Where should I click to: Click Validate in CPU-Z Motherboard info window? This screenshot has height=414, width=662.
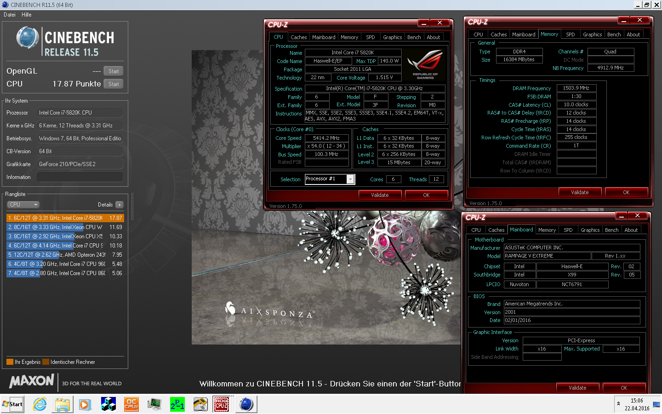click(x=577, y=388)
